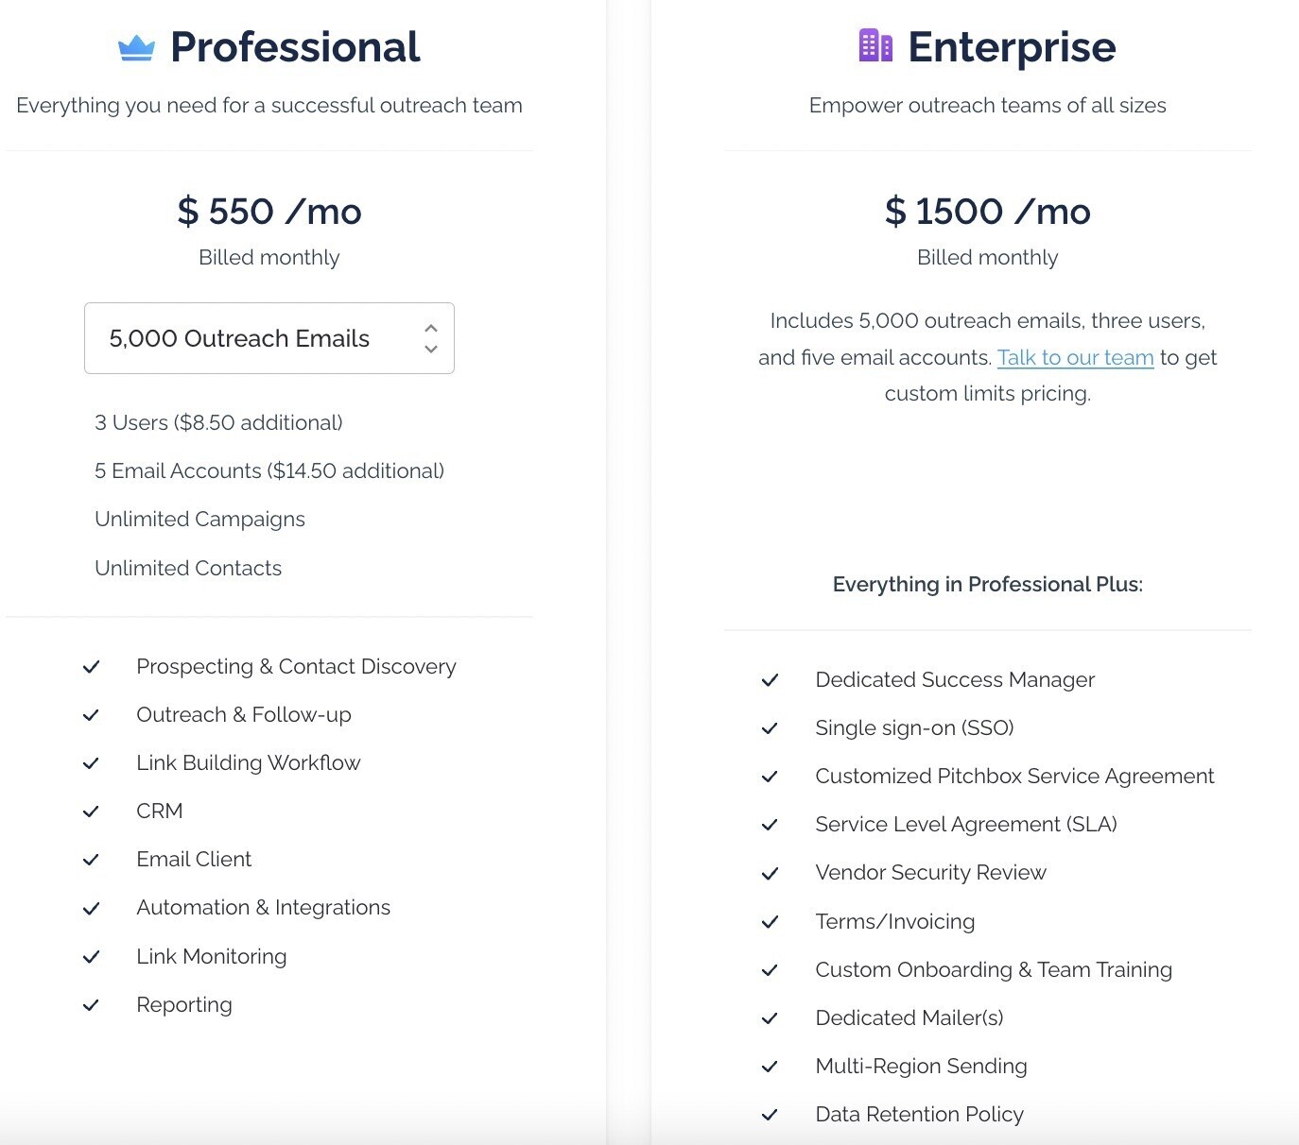Click the Unlimited Campaigns feature text
The height and width of the screenshot is (1145, 1299).
click(x=199, y=519)
